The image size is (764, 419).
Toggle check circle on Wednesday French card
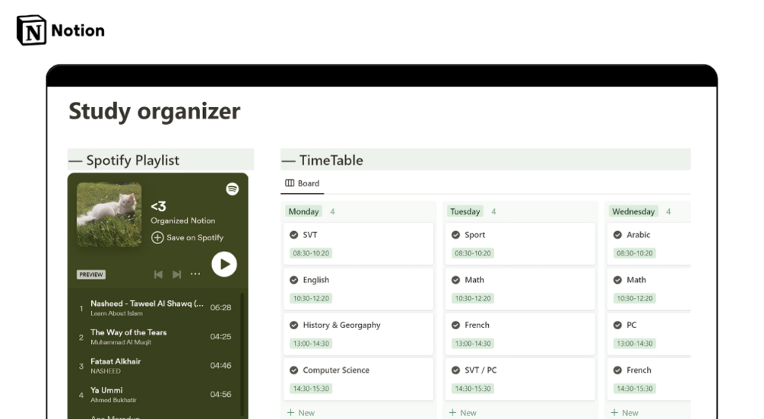[617, 370]
